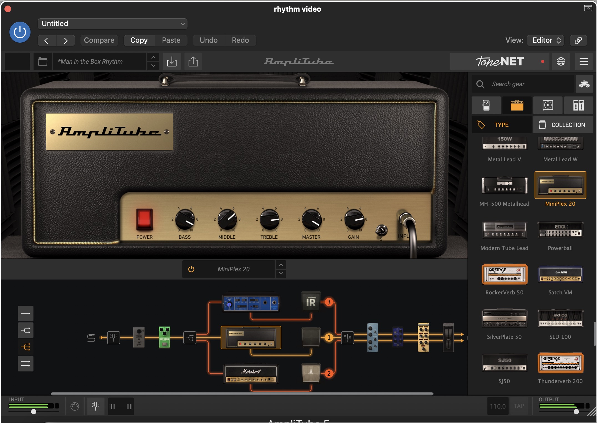597x423 pixels.
Task: Flip the small toggle switch near input
Action: (381, 230)
